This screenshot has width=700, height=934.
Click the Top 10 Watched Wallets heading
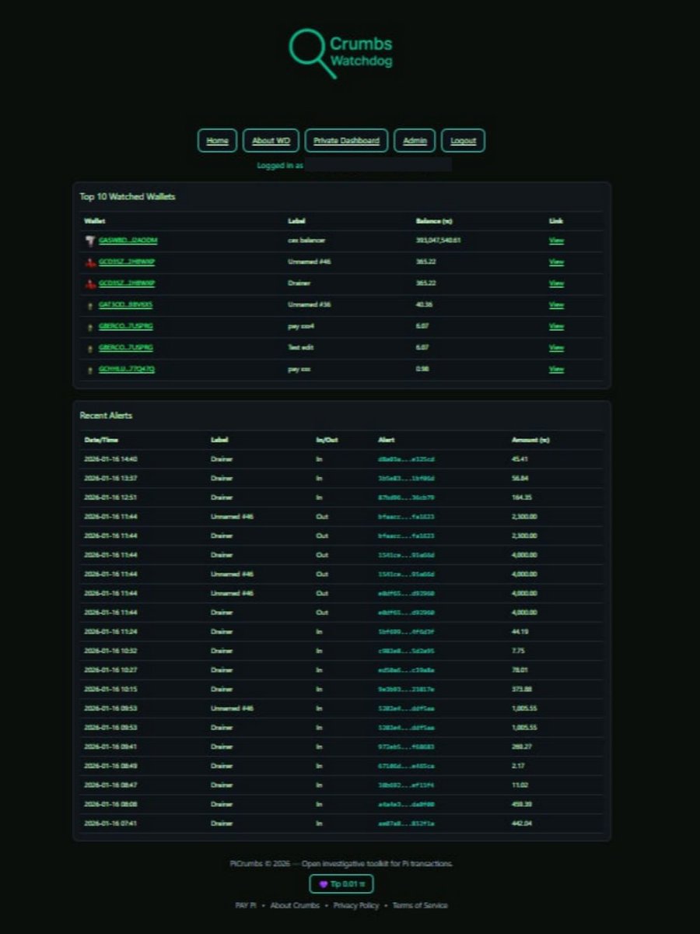coord(128,197)
